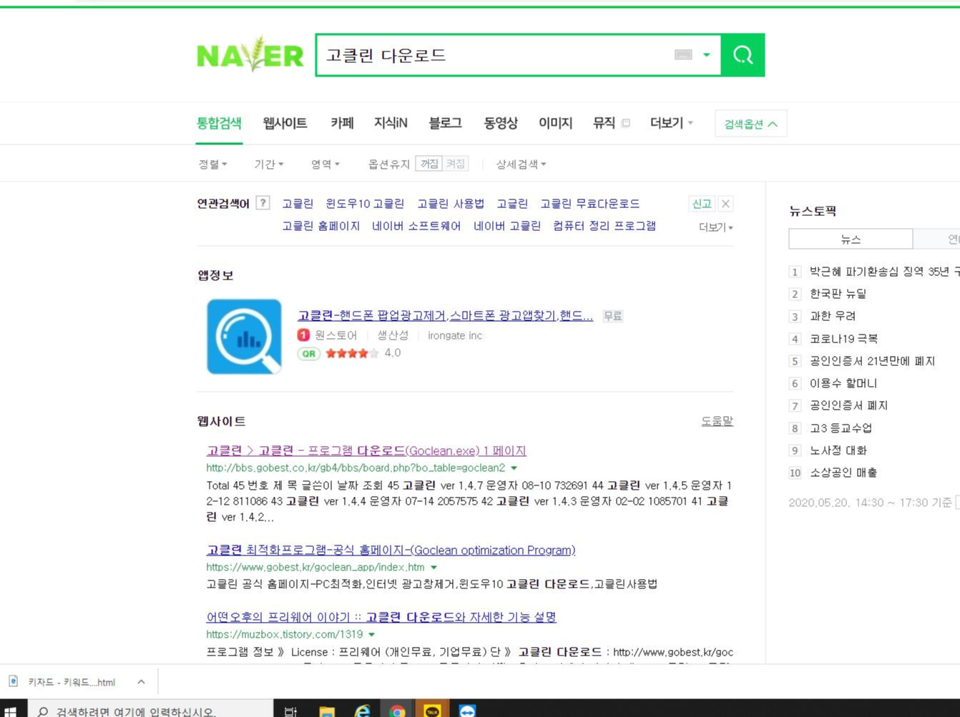Open the 상세검색 dropdown
The width and height of the screenshot is (960, 717).
[521, 164]
